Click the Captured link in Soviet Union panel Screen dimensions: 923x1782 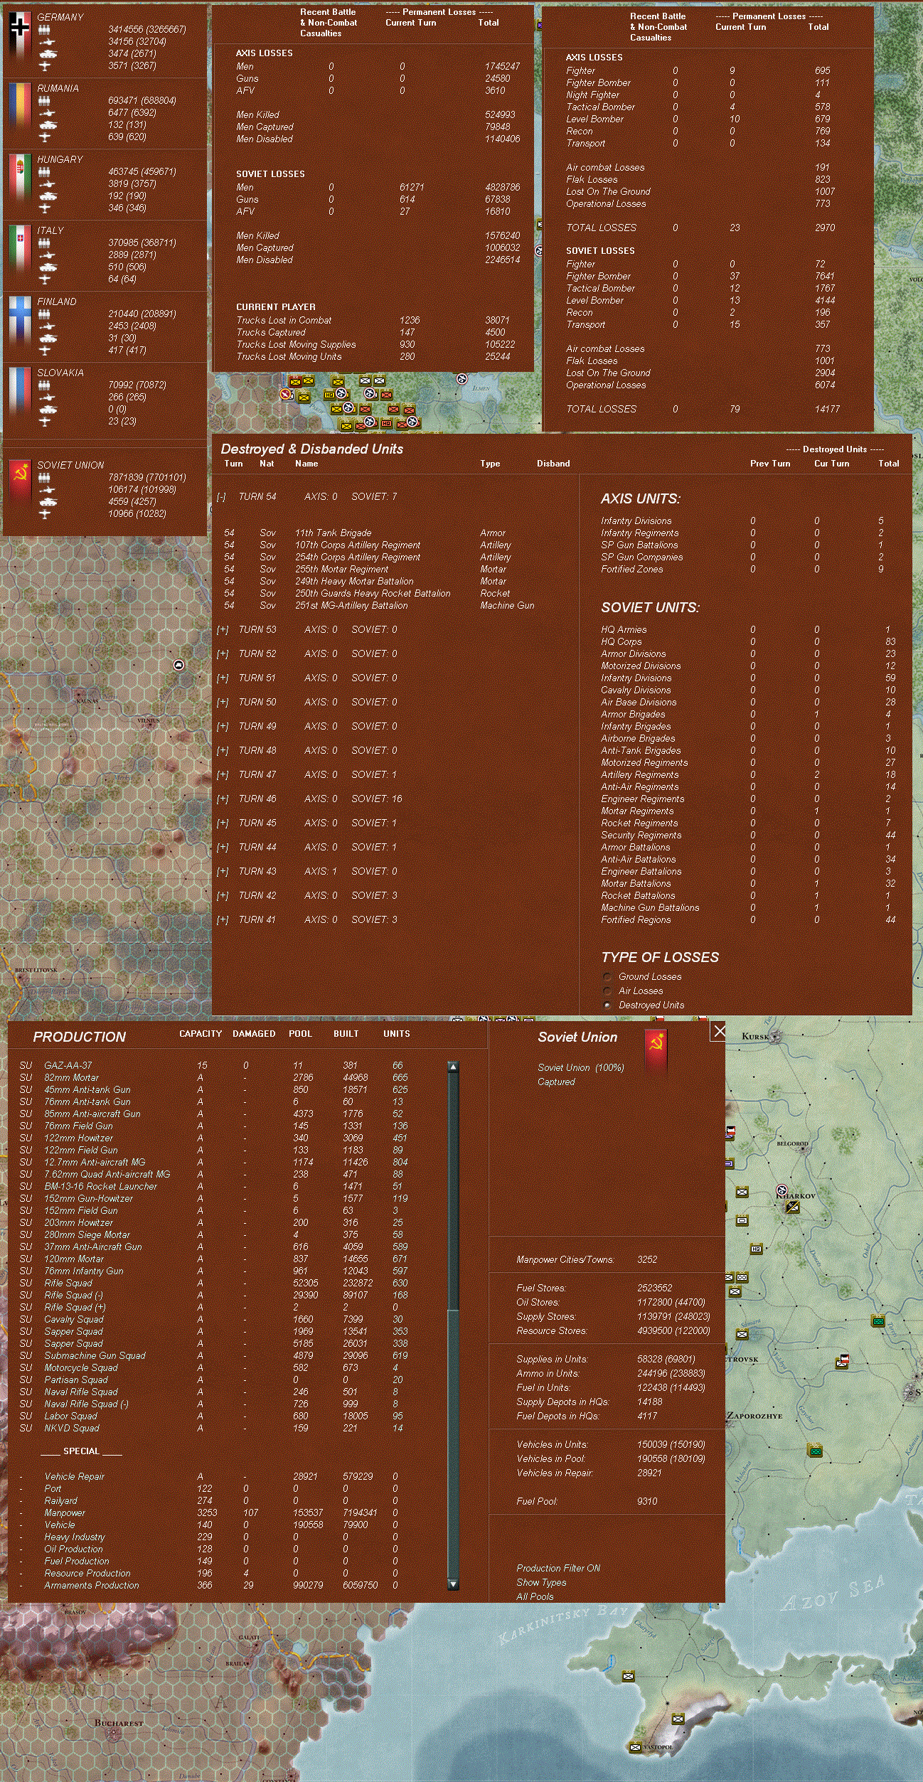(556, 1082)
